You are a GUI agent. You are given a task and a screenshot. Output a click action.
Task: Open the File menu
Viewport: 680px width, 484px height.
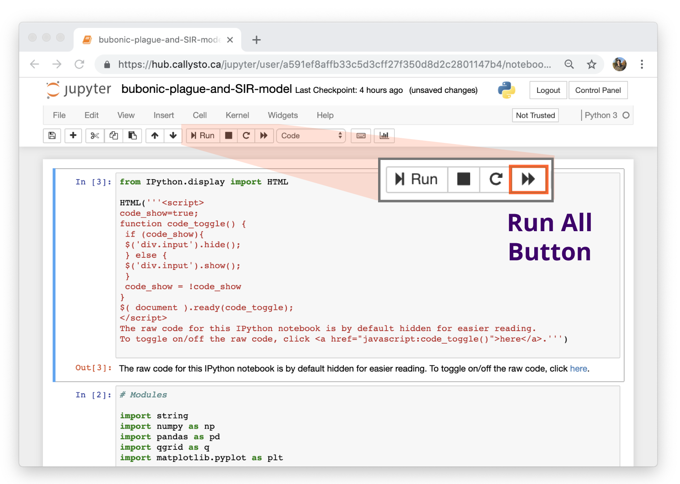point(59,115)
